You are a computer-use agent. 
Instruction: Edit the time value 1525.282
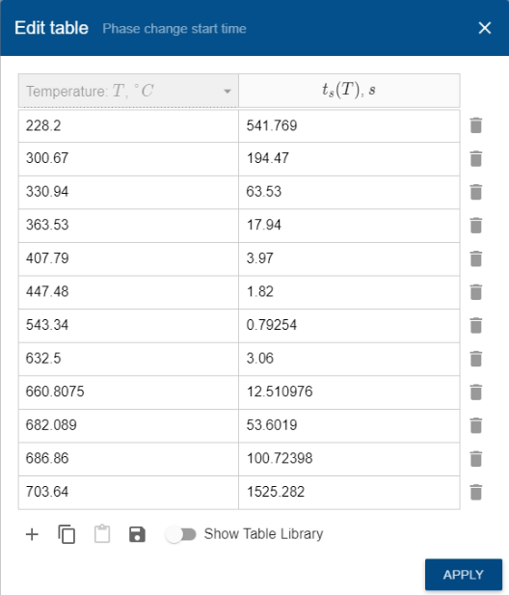click(x=349, y=493)
